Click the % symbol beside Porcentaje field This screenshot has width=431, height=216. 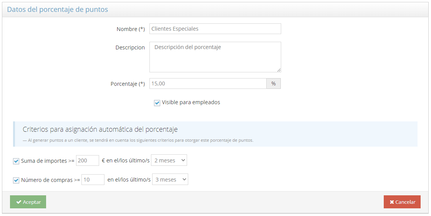tap(274, 83)
